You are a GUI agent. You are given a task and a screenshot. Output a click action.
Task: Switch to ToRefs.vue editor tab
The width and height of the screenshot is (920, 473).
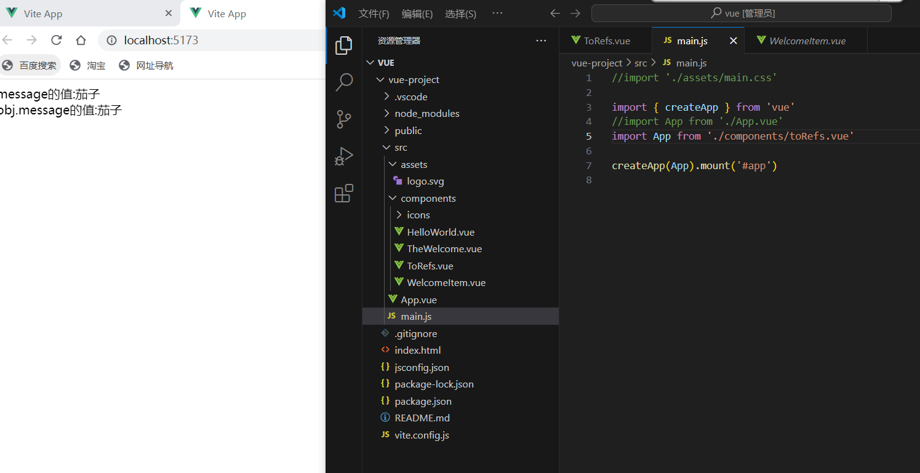606,41
